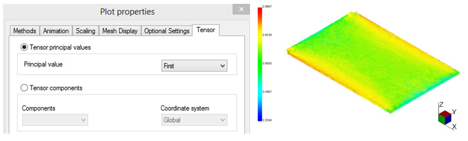Click the Plot properties title text

point(127,12)
